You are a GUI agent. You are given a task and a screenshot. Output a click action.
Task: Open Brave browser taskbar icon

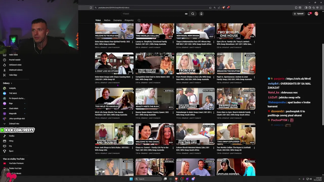[x=176, y=179]
